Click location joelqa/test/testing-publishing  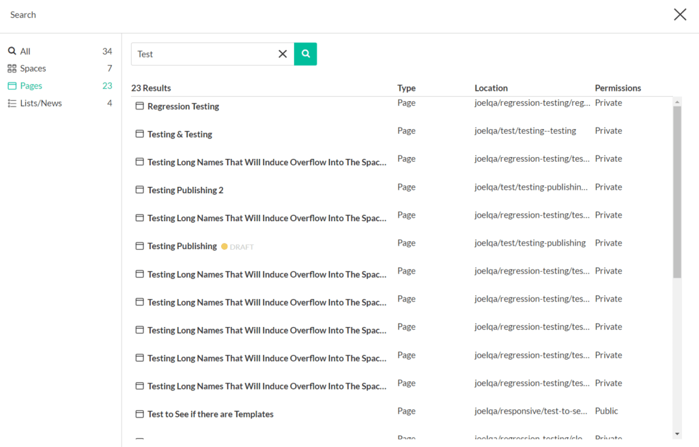click(530, 243)
